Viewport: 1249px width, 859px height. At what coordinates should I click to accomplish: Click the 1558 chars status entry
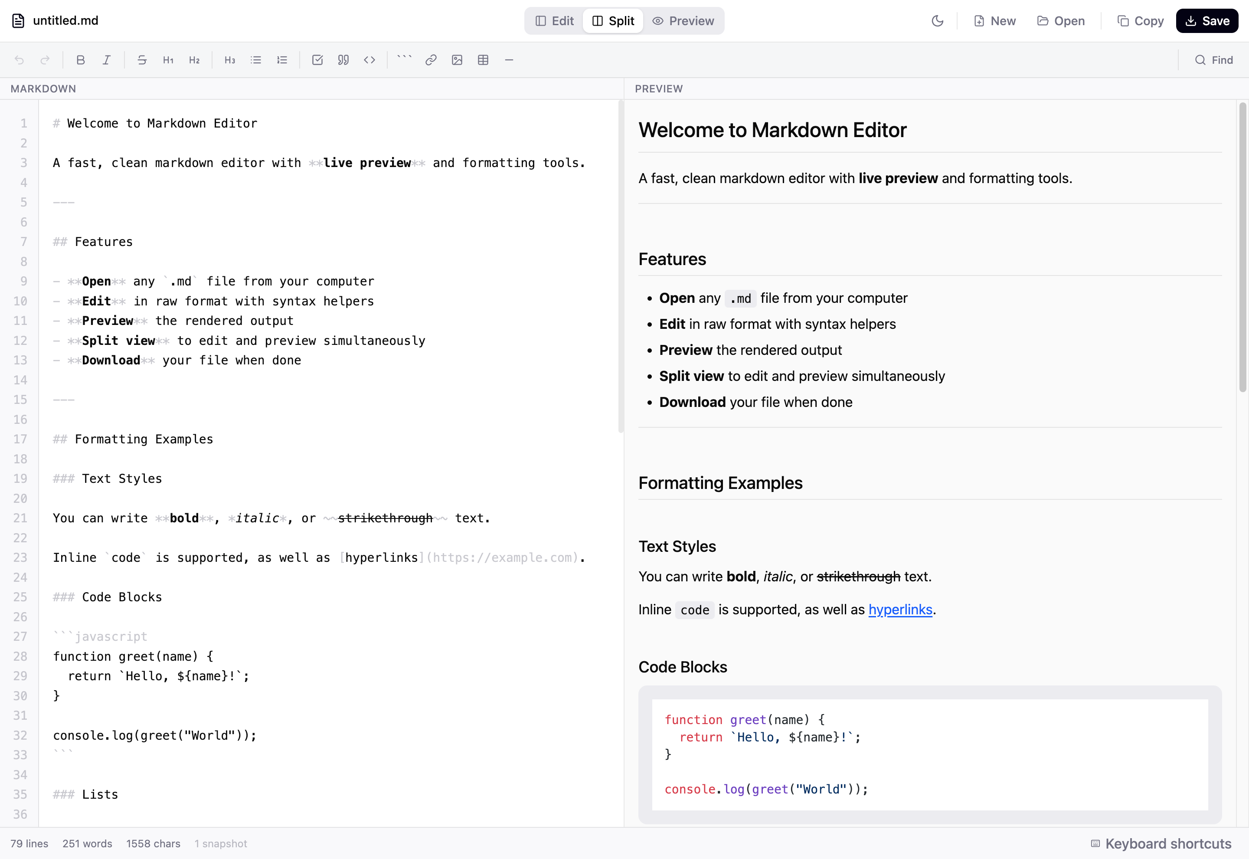[153, 843]
